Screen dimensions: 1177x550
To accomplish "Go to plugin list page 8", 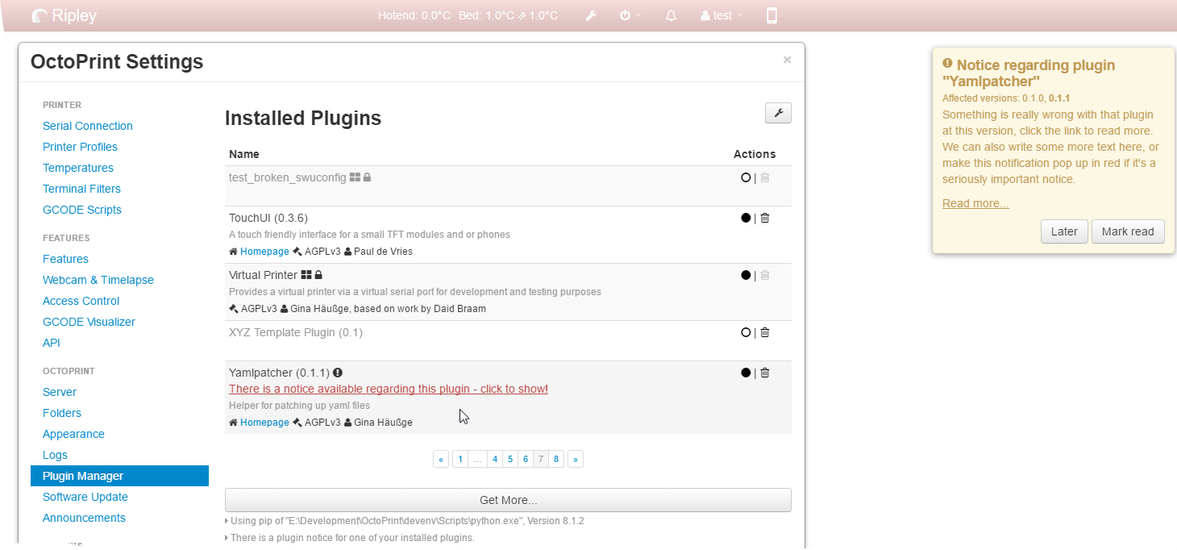I will [556, 459].
